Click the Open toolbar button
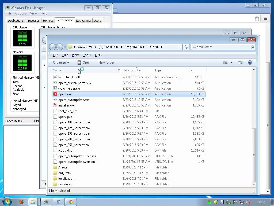 click(84, 62)
